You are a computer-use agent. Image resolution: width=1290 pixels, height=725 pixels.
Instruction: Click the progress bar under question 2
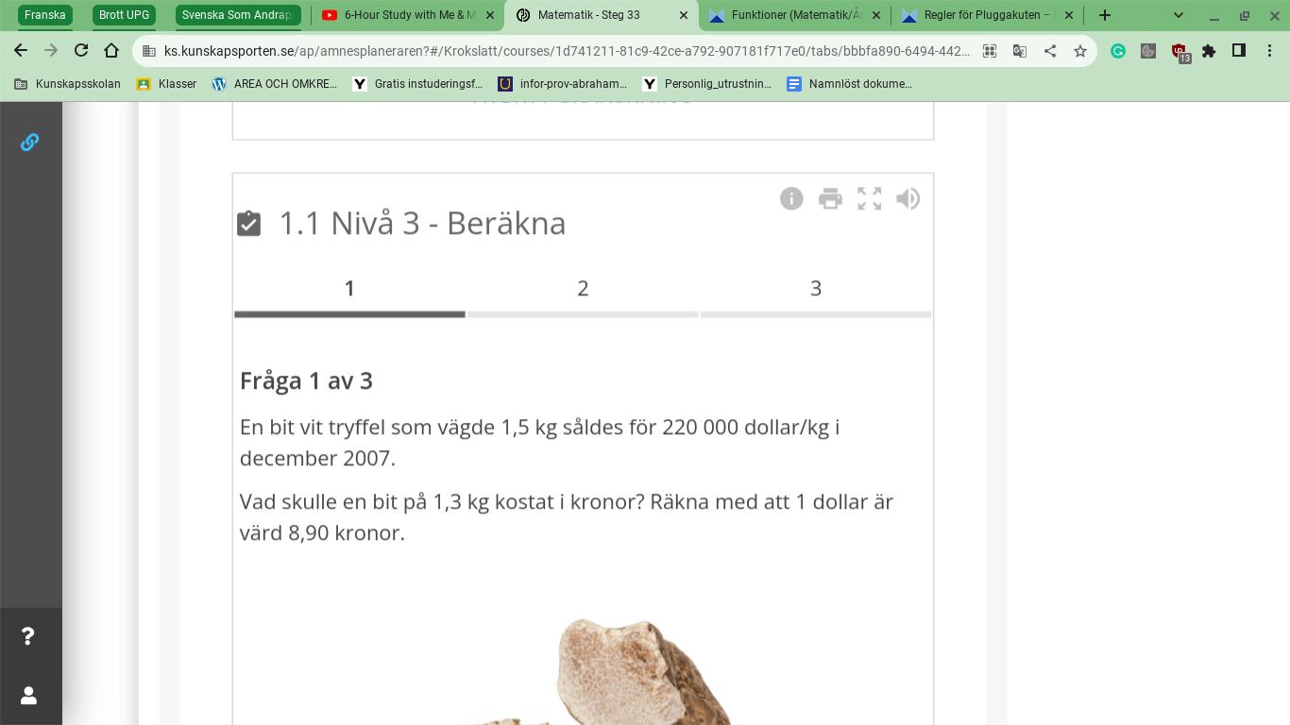tap(583, 314)
